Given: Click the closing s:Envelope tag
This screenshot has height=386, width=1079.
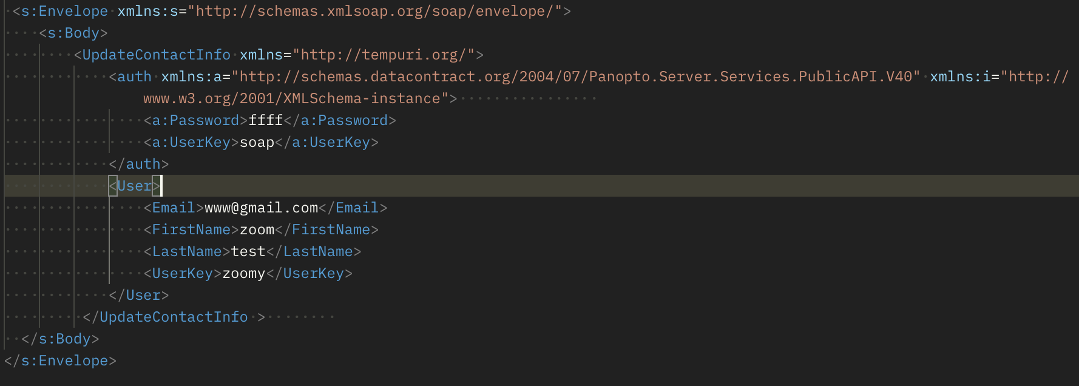Looking at the screenshot, I should tap(60, 361).
